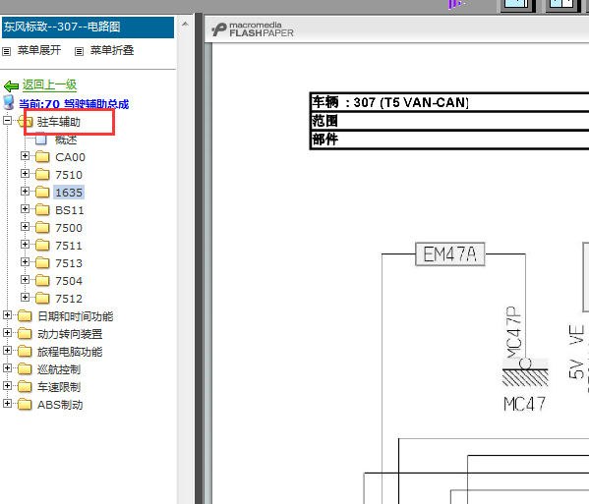Click the green back arrow icon
The height and width of the screenshot is (504, 589).
11,86
